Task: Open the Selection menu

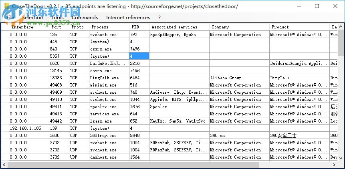Action: pos(32,18)
